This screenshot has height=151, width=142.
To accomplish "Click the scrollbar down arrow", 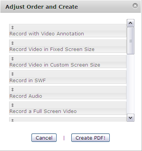I will (x=131, y=118).
